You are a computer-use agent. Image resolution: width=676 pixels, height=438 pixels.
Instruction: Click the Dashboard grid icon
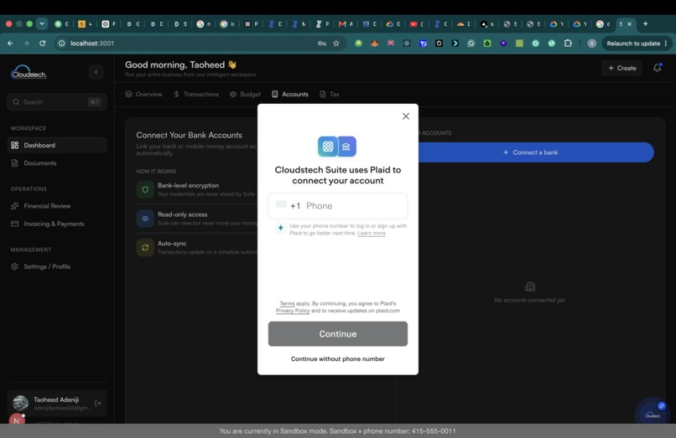click(x=14, y=145)
